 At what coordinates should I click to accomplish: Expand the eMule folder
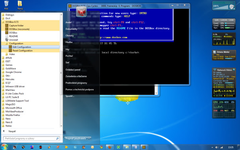(30, 58)
